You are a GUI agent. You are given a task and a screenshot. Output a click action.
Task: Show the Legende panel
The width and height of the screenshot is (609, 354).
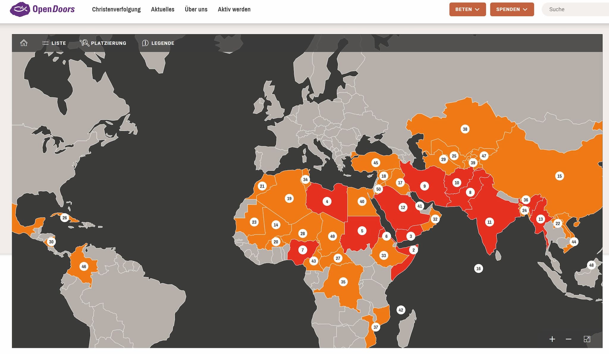[x=158, y=43]
